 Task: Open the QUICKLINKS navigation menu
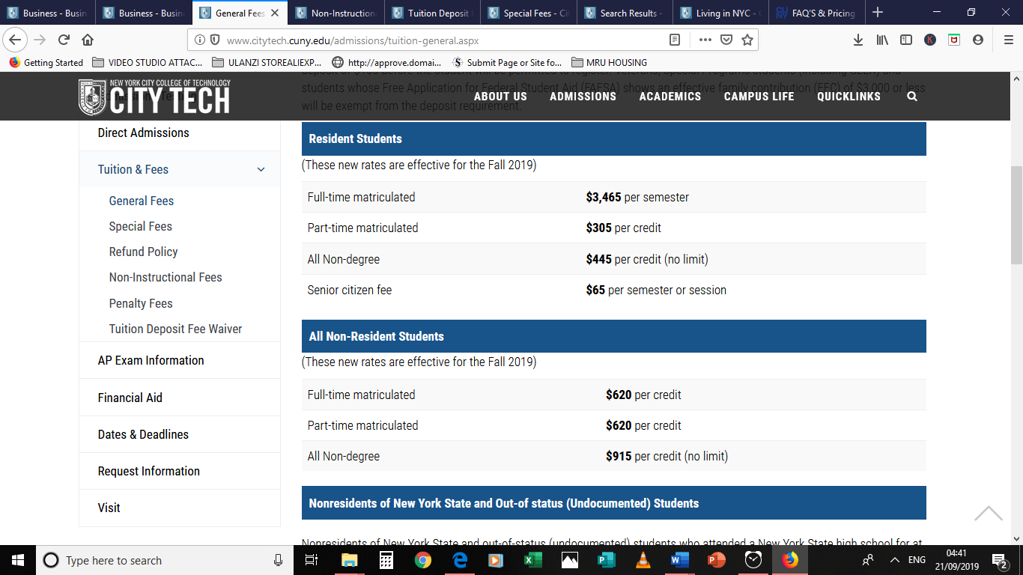point(849,96)
